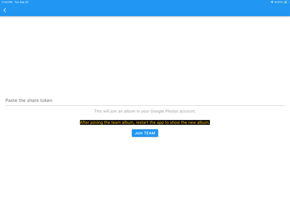Tap the battery charging icon
The image size is (290, 217).
pyautogui.click(x=286, y=2)
